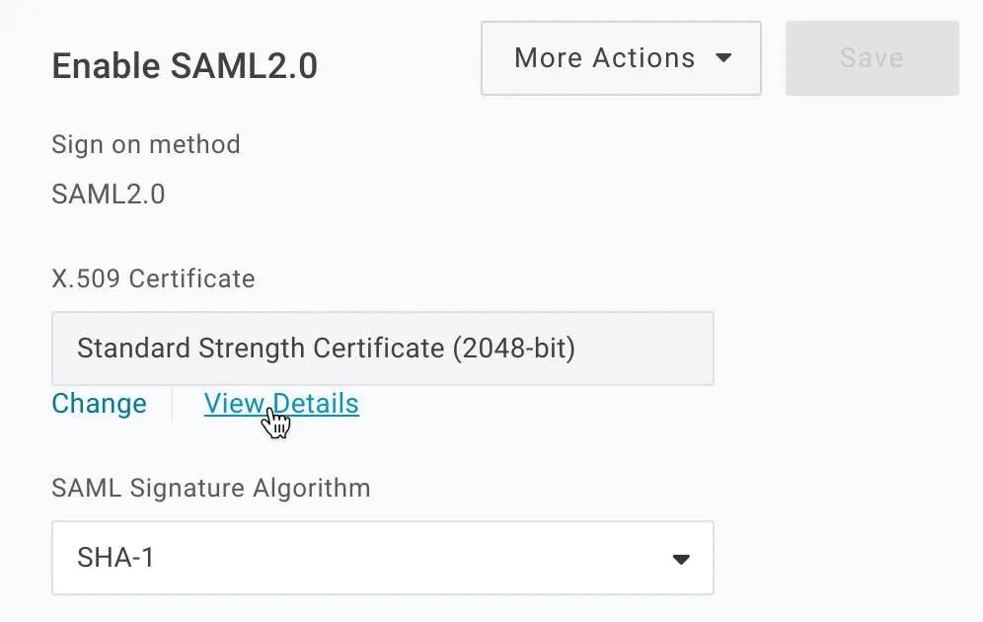Open the View Details certificate link
983x622 pixels.
[x=281, y=403]
